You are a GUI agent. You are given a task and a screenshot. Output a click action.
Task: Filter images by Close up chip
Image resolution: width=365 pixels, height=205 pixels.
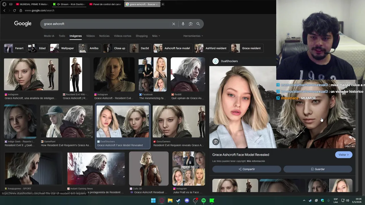[x=115, y=48]
